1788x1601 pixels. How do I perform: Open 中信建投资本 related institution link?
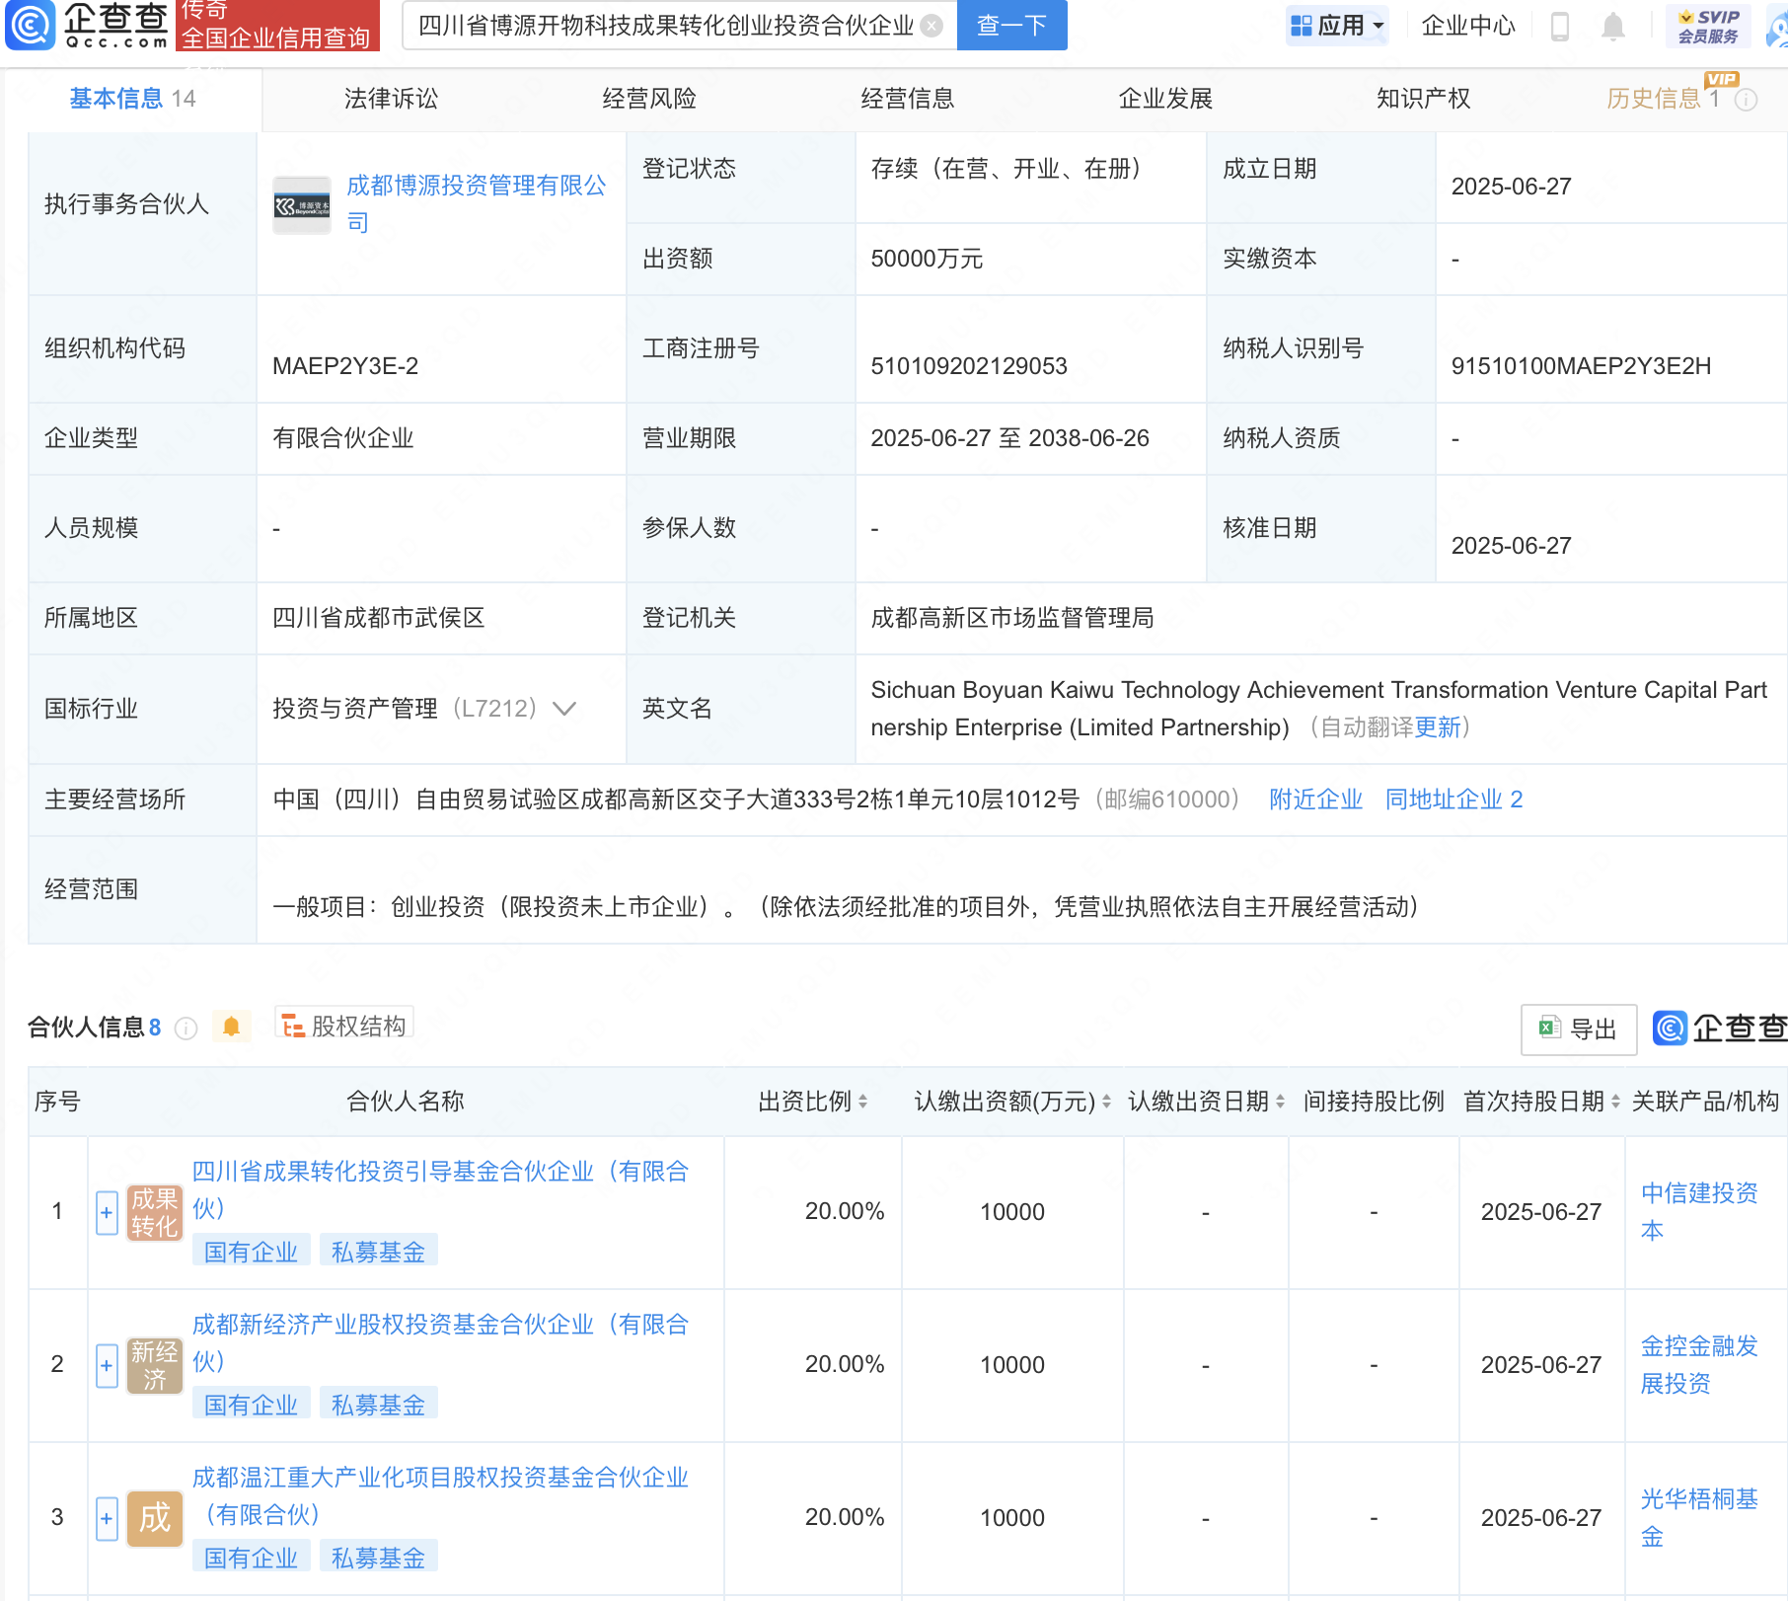point(1699,1212)
